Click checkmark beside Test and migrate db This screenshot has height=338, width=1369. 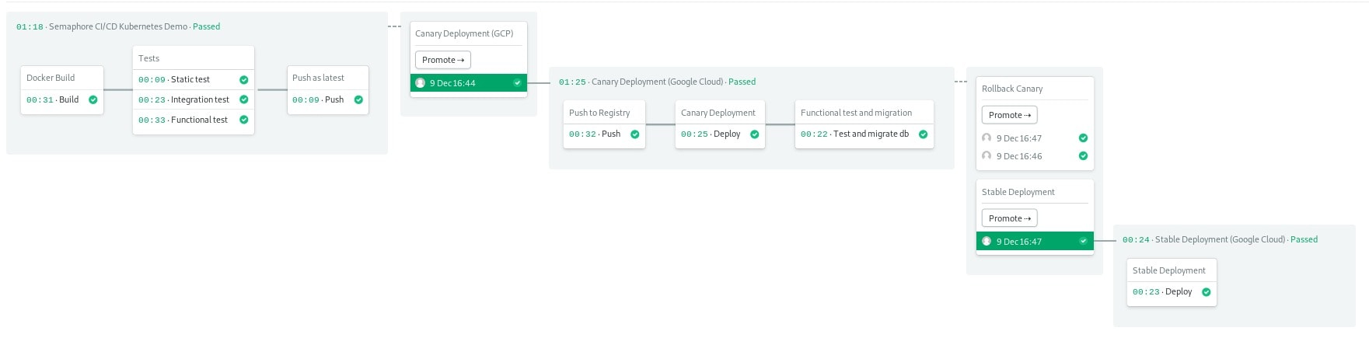[924, 134]
